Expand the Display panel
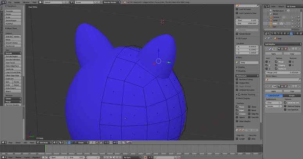303x159 pixels. [x=240, y=67]
